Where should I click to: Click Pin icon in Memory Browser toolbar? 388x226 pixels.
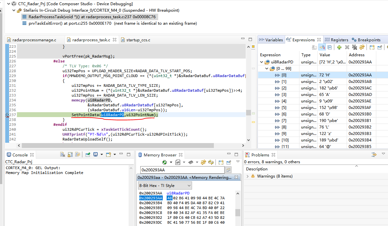tap(229, 162)
